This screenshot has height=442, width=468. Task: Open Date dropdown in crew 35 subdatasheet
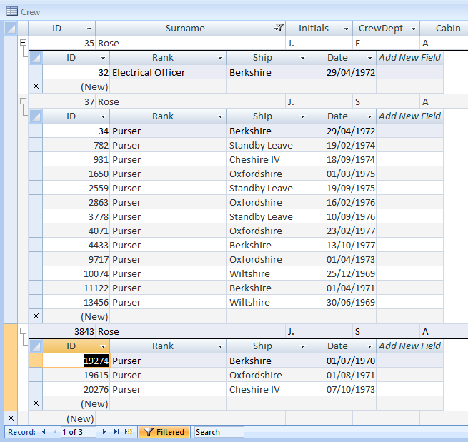(369, 58)
